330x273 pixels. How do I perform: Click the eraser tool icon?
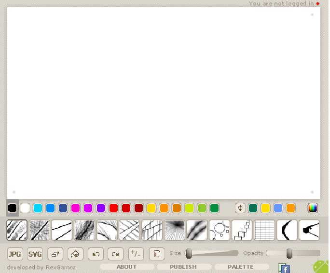click(x=55, y=254)
